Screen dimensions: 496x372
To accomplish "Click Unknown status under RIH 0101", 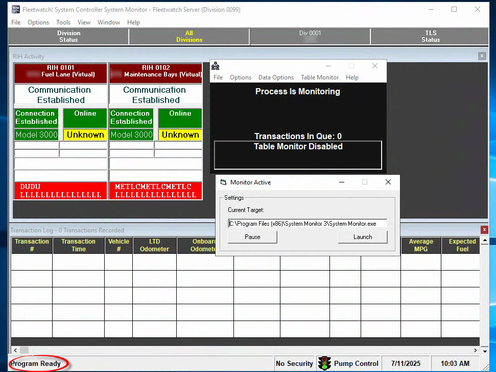I will 85,135.
